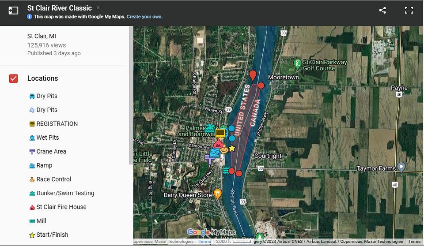Choose Race Control from the locations list
The image size is (424, 246).
[x=54, y=179]
